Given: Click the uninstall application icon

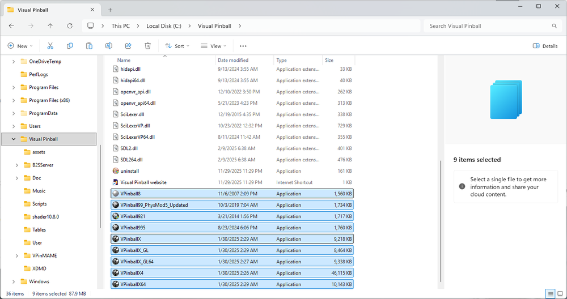Looking at the screenshot, I should point(116,171).
